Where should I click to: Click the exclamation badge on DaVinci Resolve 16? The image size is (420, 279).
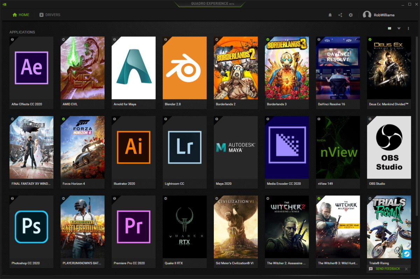tap(319, 40)
